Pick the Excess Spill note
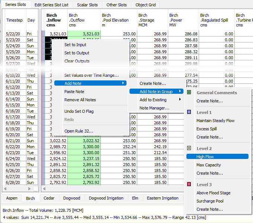This screenshot has height=223, width=253. (x=206, y=129)
